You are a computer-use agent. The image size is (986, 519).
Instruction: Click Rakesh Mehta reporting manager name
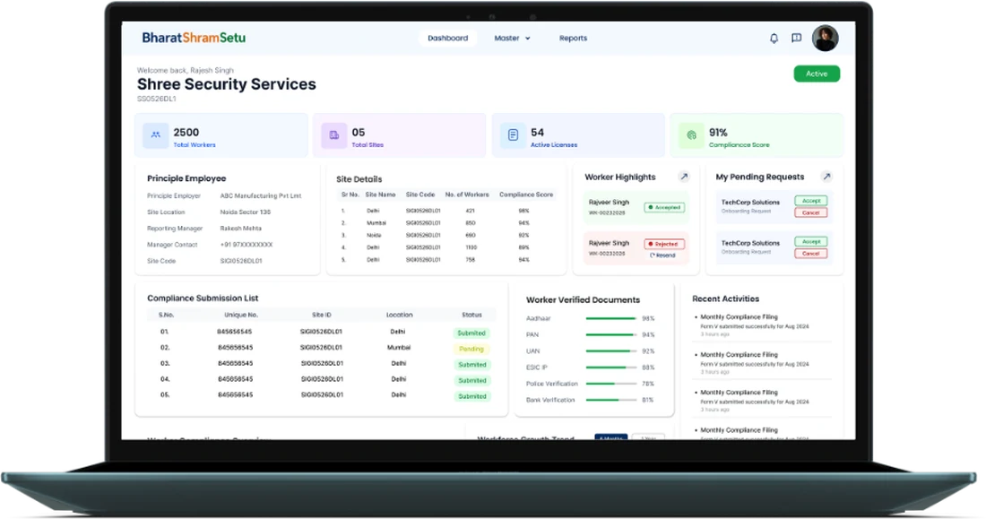241,229
